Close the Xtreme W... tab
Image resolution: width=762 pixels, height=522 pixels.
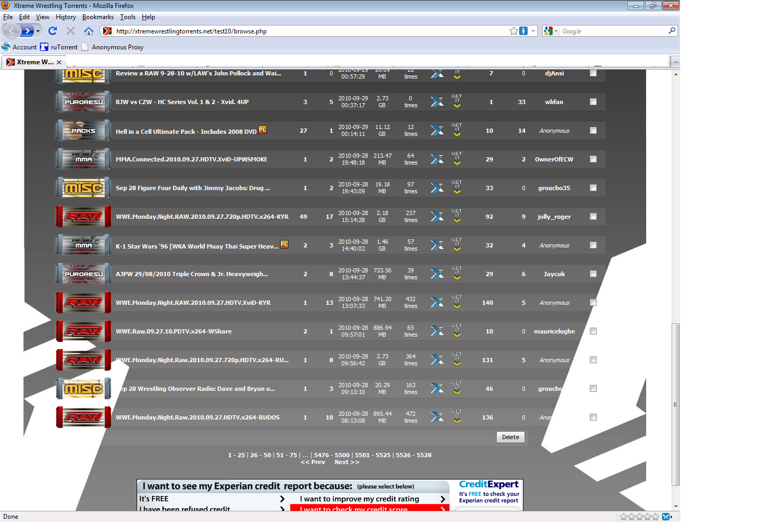(59, 62)
